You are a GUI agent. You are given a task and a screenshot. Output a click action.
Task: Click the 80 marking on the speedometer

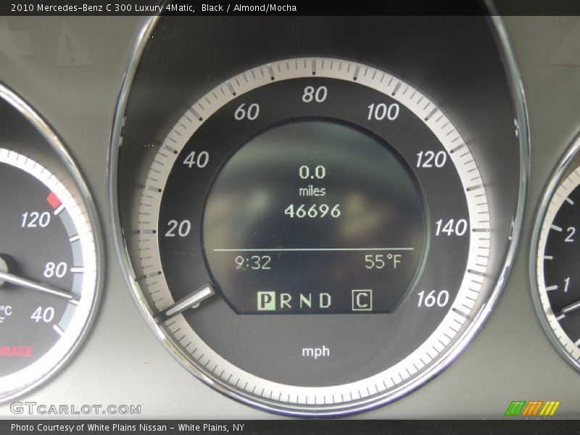pyautogui.click(x=315, y=94)
